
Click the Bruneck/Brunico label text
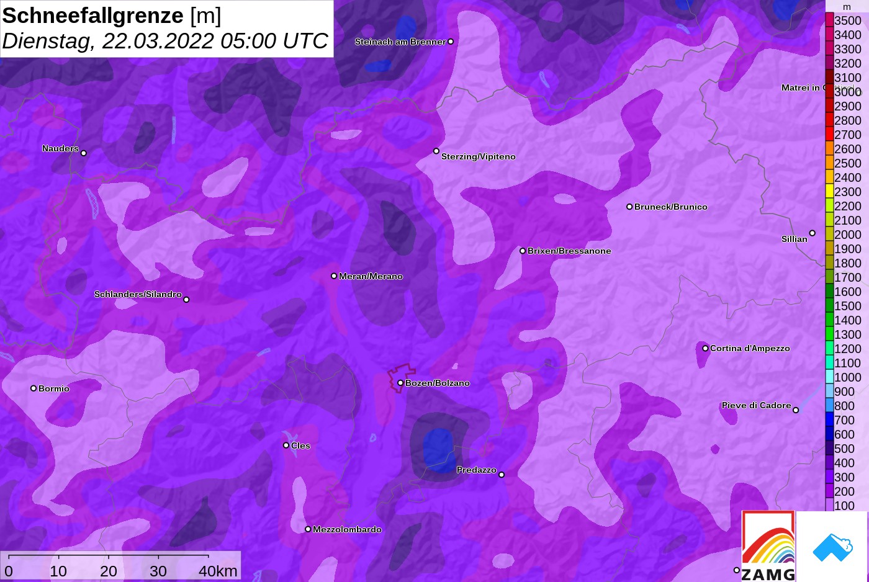pos(671,207)
